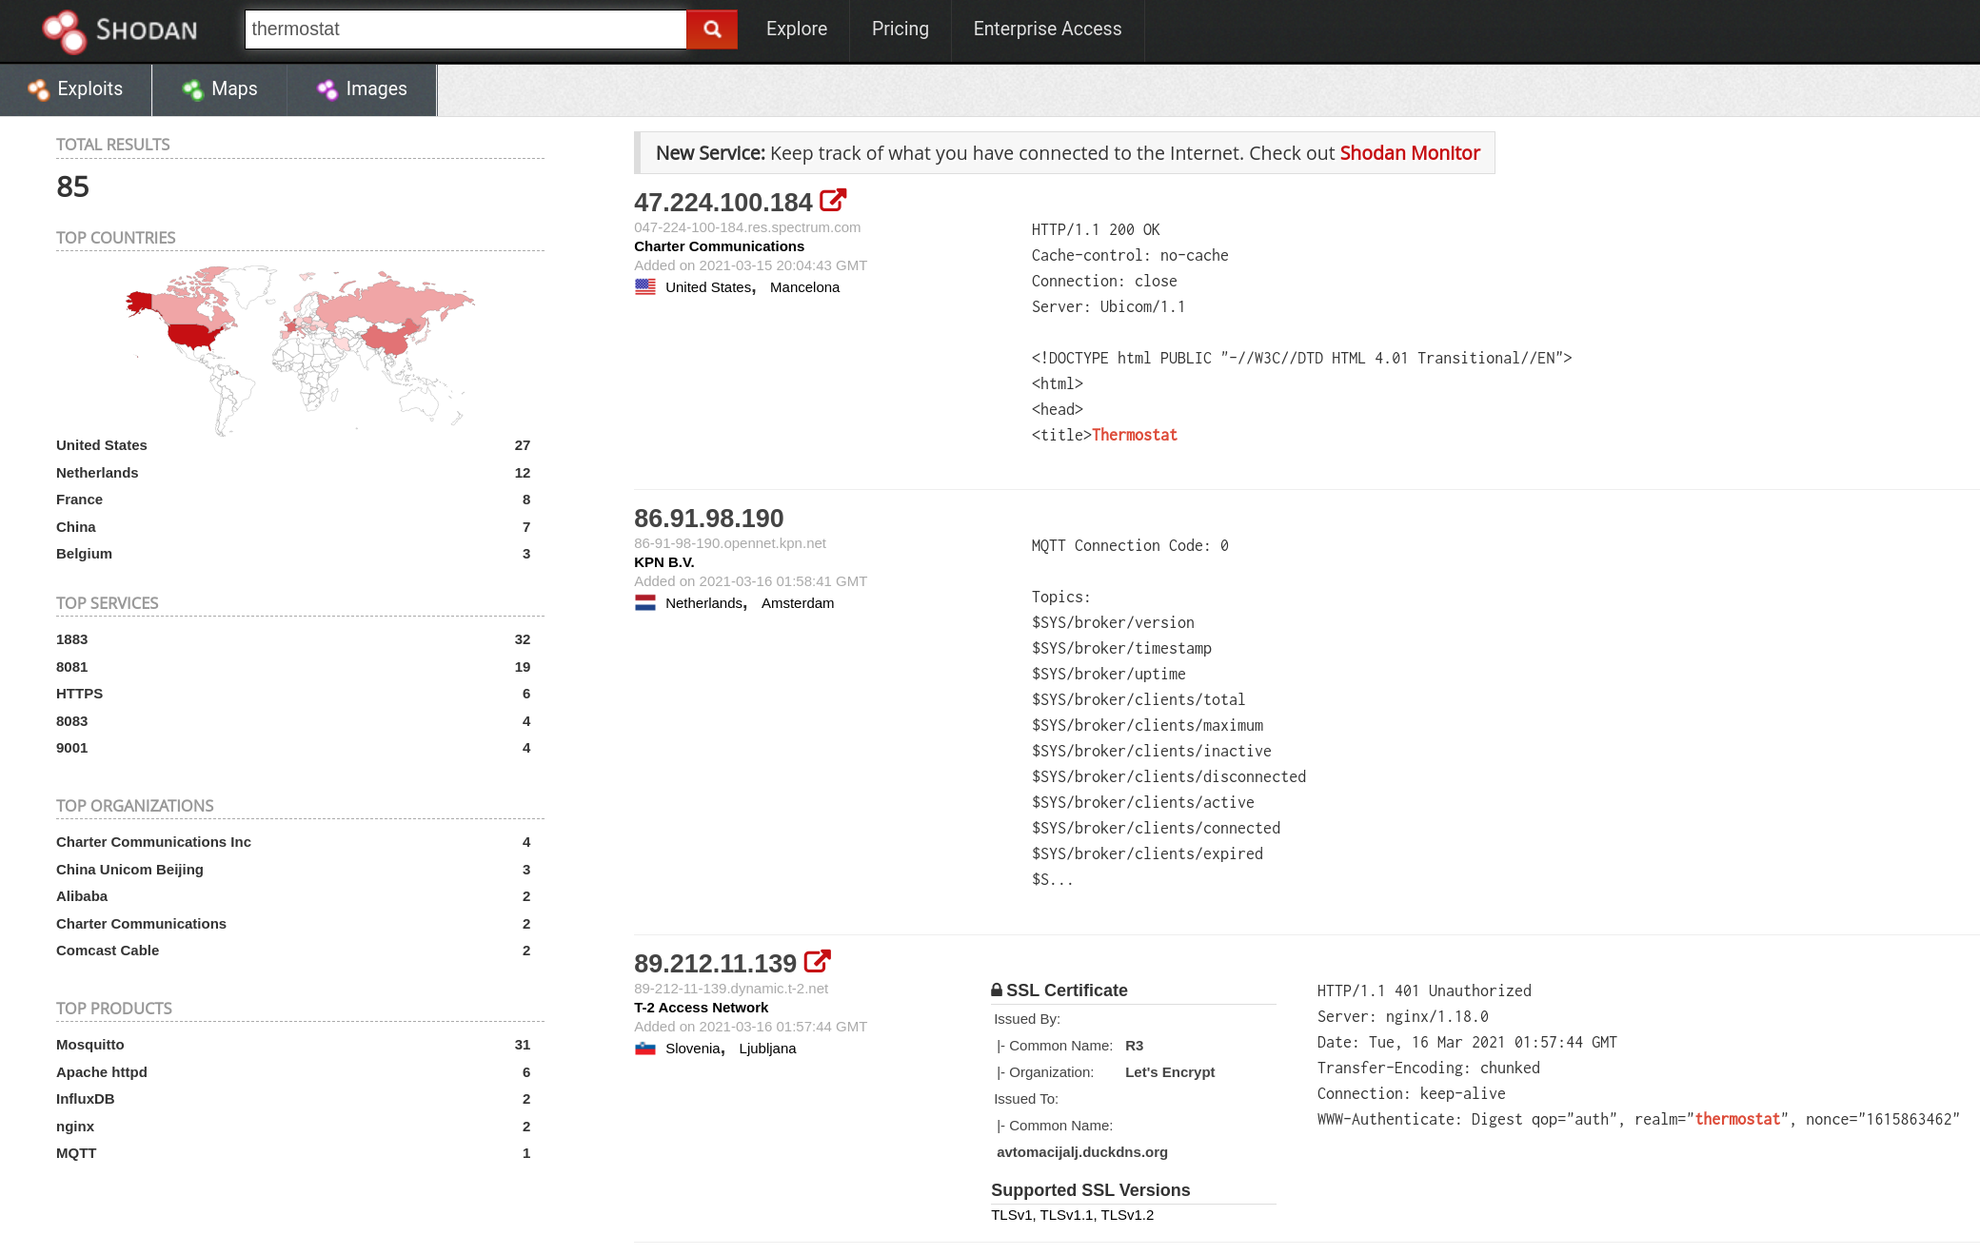Click the external link icon for 47.224.100.184
This screenshot has width=1980, height=1255.
(x=833, y=201)
